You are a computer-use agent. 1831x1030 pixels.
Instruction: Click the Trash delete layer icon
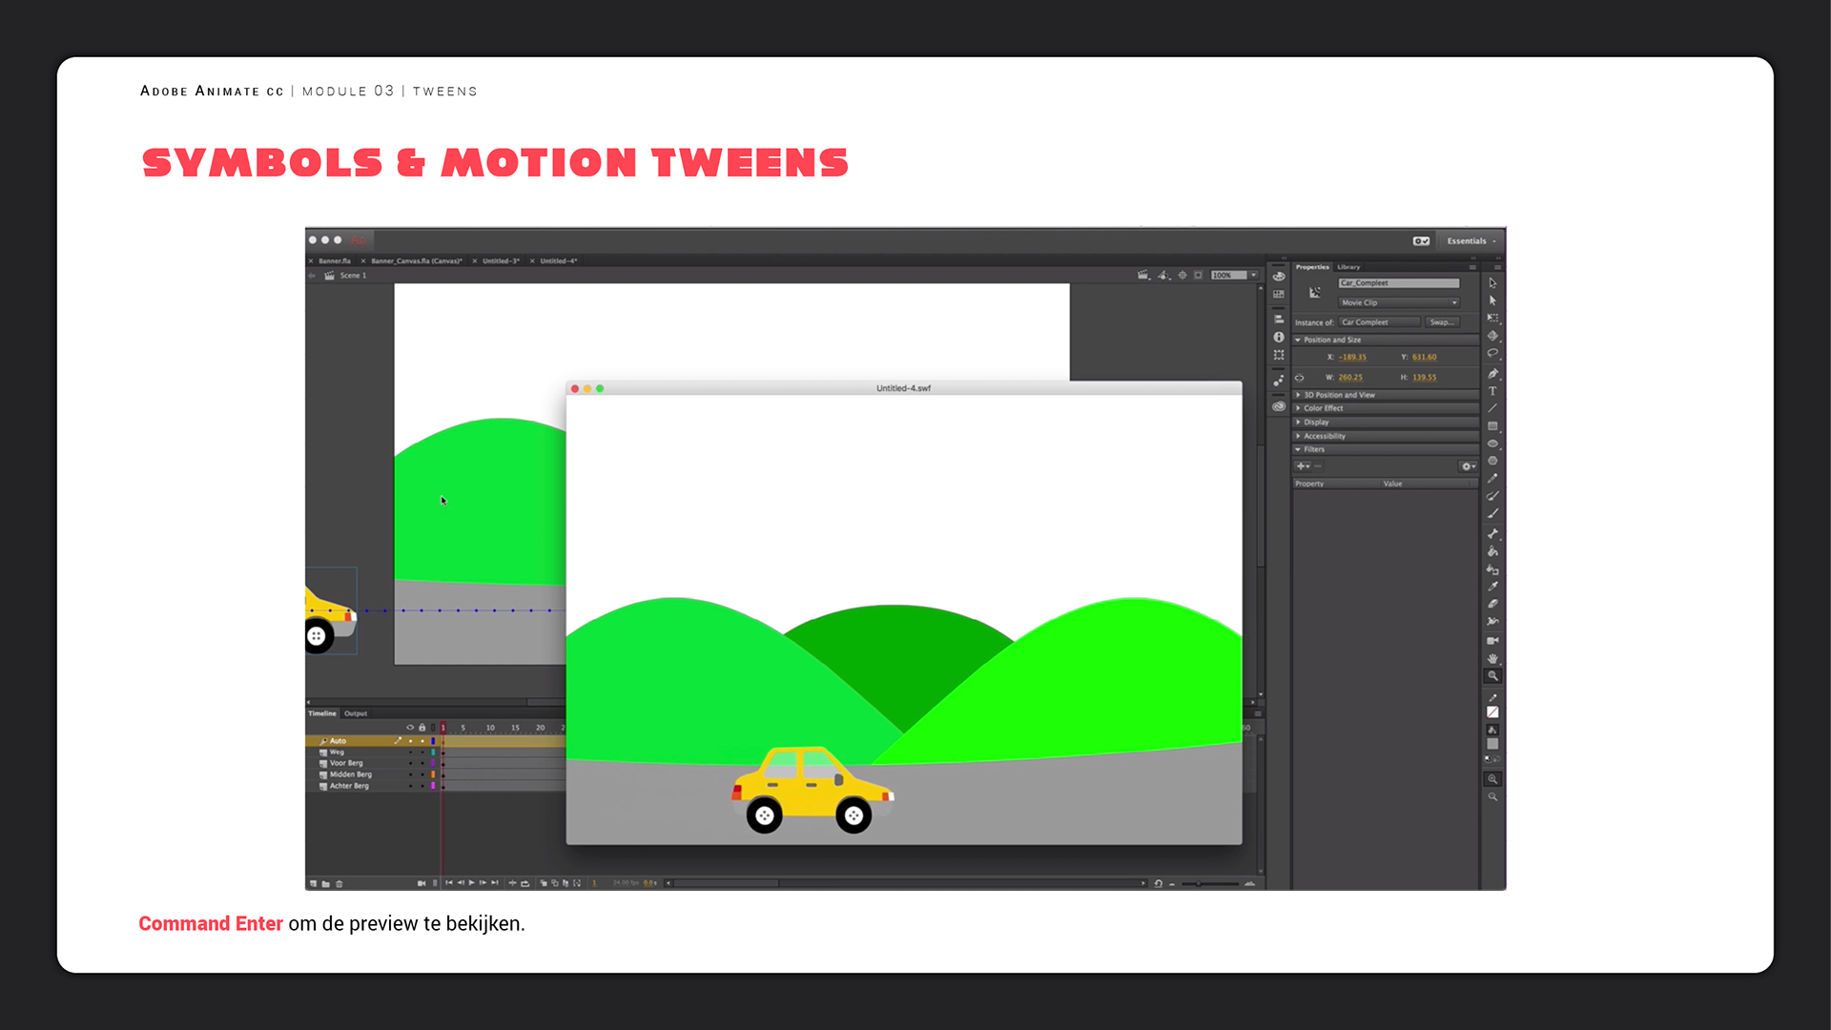[x=339, y=884]
